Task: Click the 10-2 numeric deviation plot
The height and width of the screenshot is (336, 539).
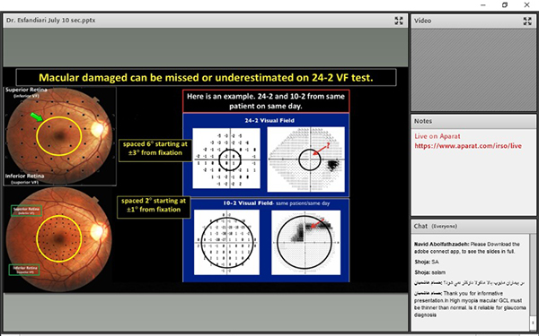Action: click(x=226, y=243)
